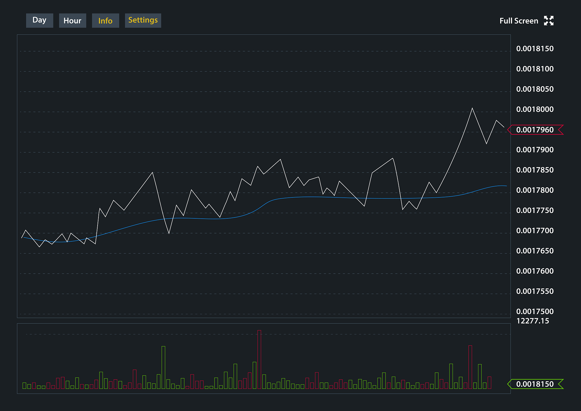Click the tall red volume bar near right
Image resolution: width=581 pixels, height=411 pixels.
coord(470,367)
